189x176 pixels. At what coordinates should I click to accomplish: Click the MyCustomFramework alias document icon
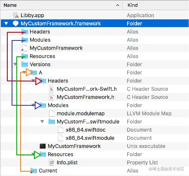coord(24,48)
